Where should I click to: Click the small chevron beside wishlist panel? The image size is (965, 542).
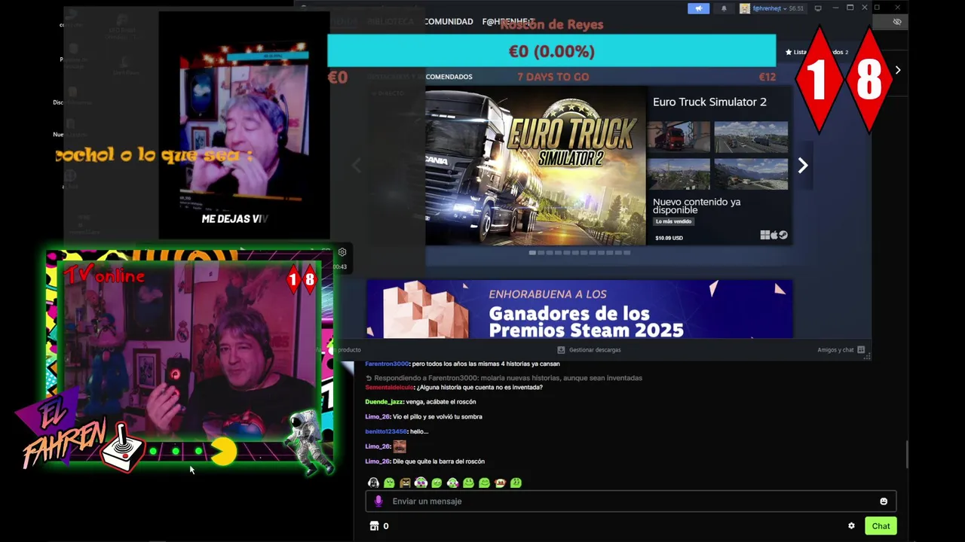(897, 70)
